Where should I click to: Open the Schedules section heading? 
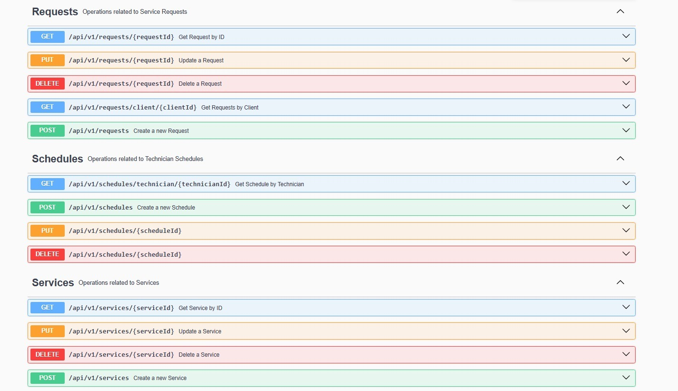click(x=58, y=159)
